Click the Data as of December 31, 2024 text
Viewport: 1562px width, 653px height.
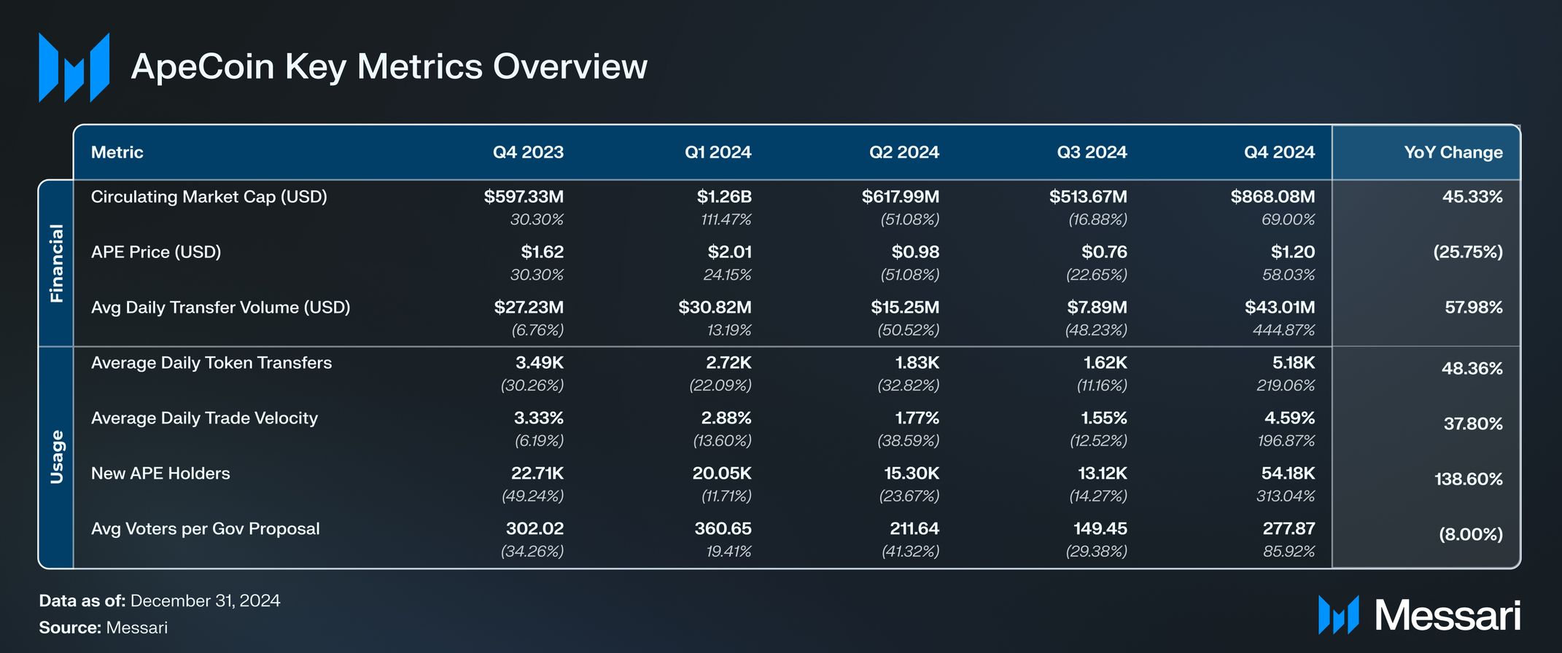coord(159,601)
